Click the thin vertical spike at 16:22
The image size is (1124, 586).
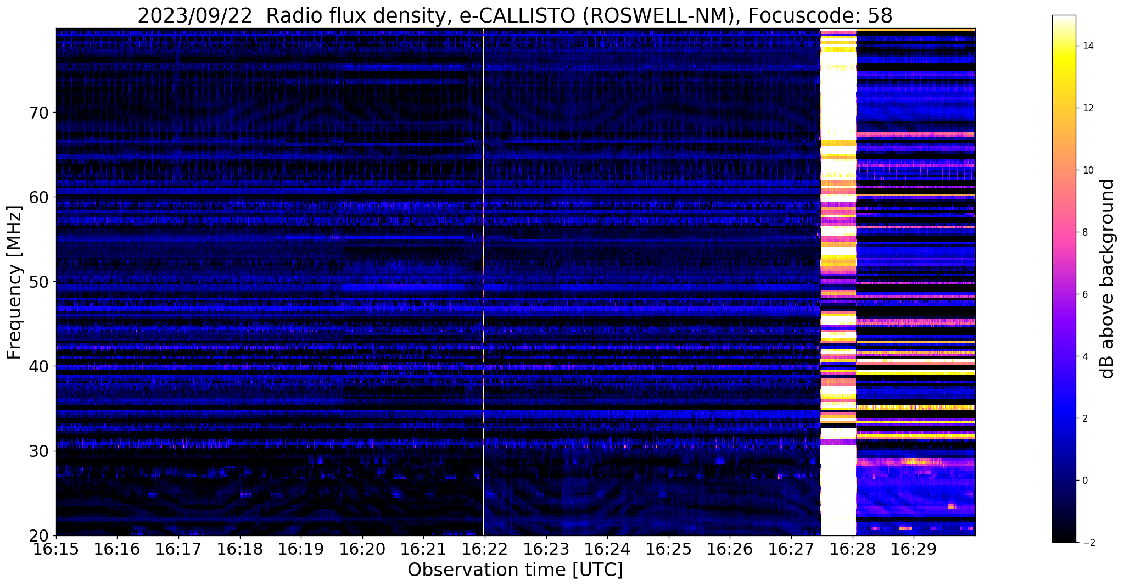point(483,282)
